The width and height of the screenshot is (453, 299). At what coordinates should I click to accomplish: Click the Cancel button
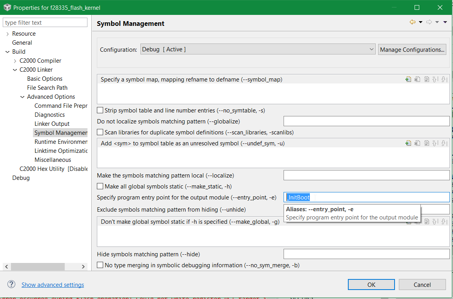(422, 285)
